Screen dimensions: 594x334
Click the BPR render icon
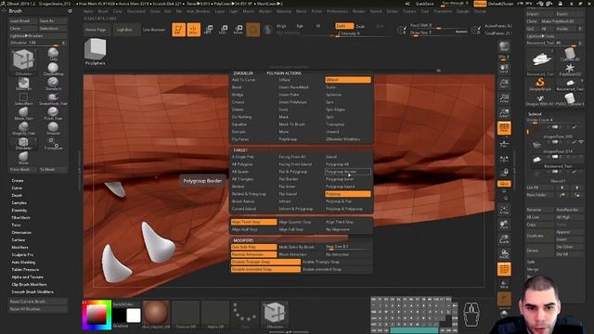(x=504, y=47)
